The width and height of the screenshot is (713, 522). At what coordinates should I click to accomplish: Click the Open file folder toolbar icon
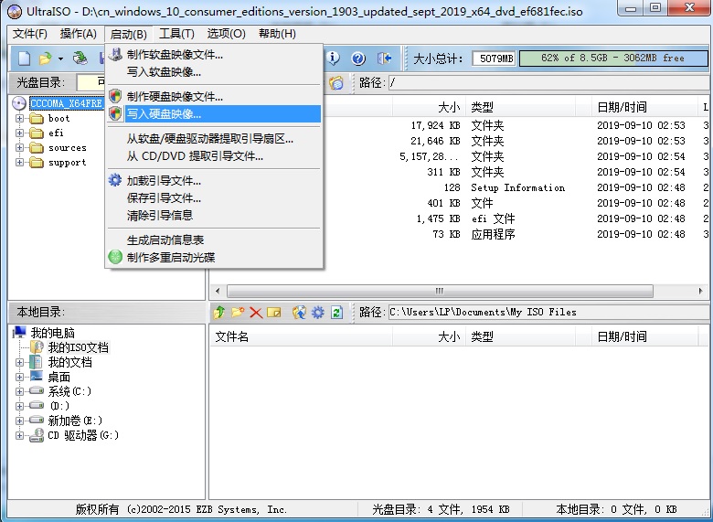(x=46, y=59)
